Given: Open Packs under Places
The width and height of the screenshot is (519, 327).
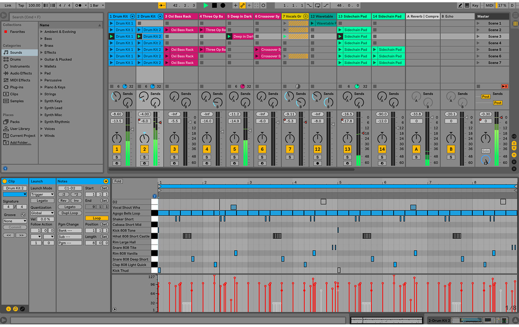Looking at the screenshot, I should click(x=15, y=122).
